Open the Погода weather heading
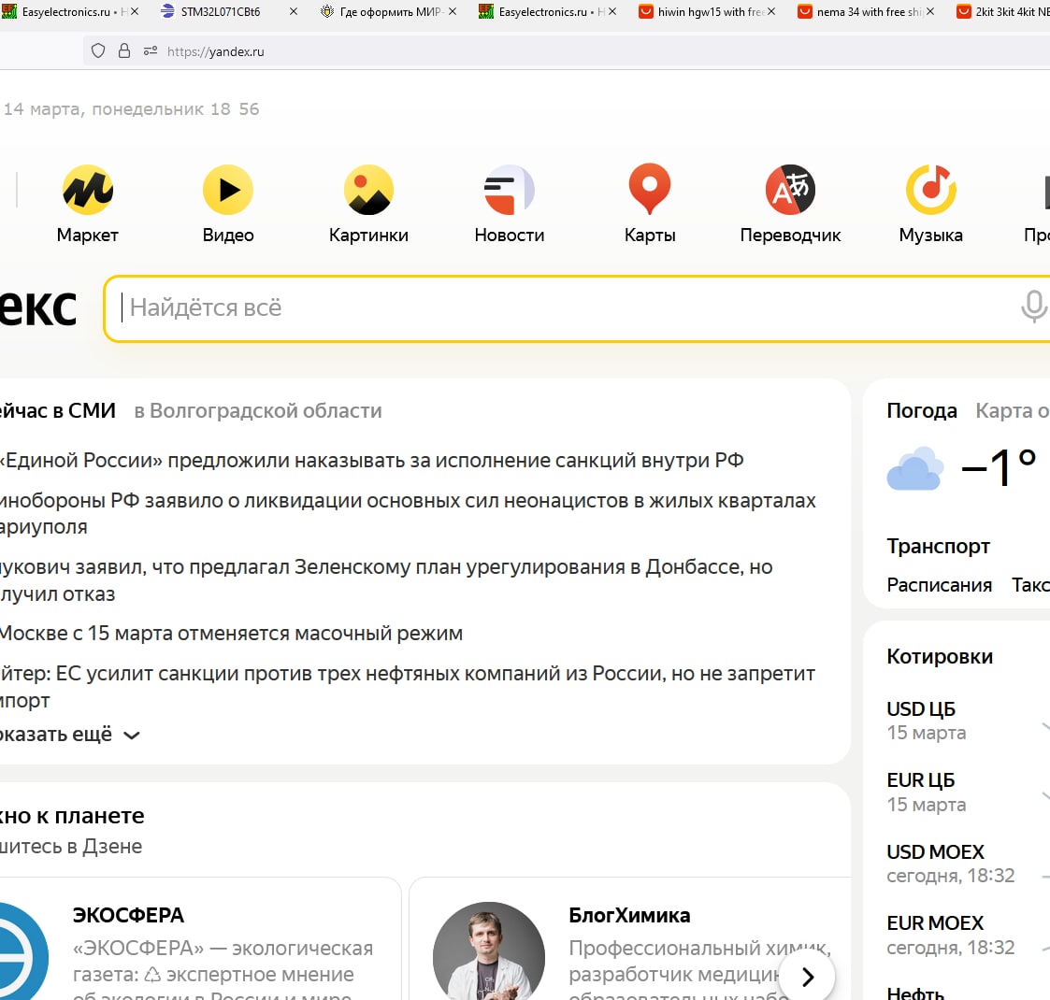The height and width of the screenshot is (1000, 1050). pos(921,410)
